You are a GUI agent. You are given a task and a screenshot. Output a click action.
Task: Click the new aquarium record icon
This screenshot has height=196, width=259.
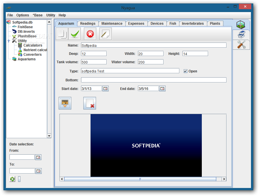coord(62,34)
